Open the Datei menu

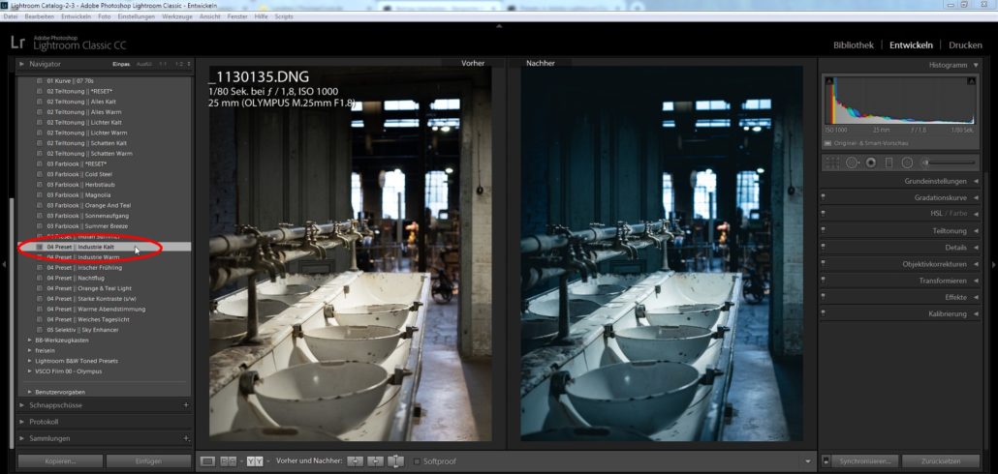click(11, 16)
